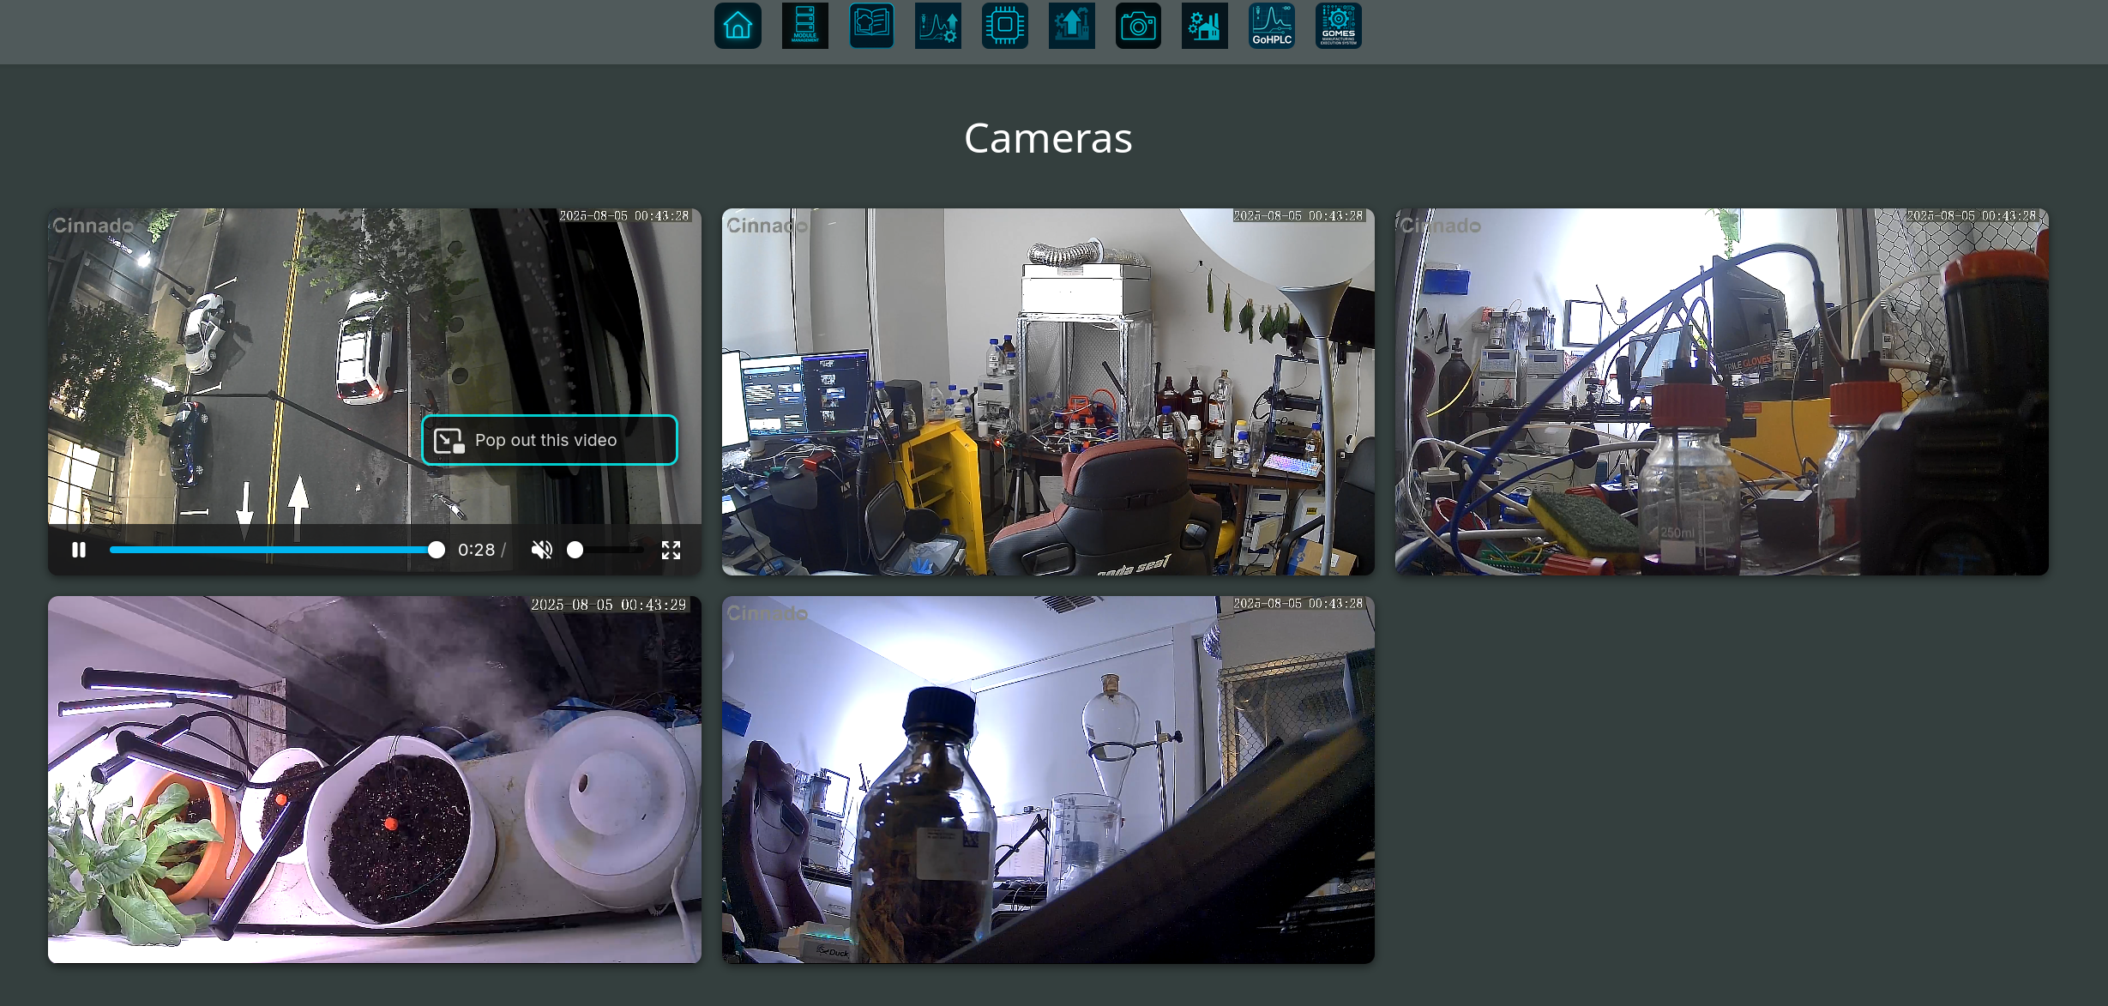Launch GoHPLC from the top bar
This screenshot has height=1006, width=2108.
(x=1272, y=26)
